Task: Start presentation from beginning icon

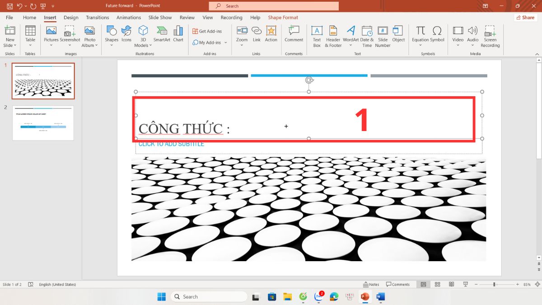Action: [43, 6]
